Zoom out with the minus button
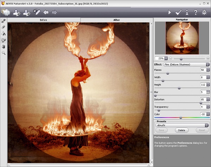 (x=171, y=58)
